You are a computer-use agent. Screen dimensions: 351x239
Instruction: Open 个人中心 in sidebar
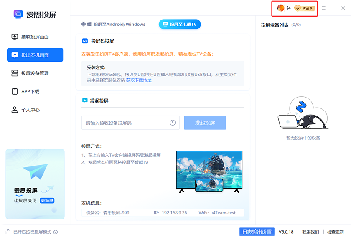pyautogui.click(x=35, y=110)
